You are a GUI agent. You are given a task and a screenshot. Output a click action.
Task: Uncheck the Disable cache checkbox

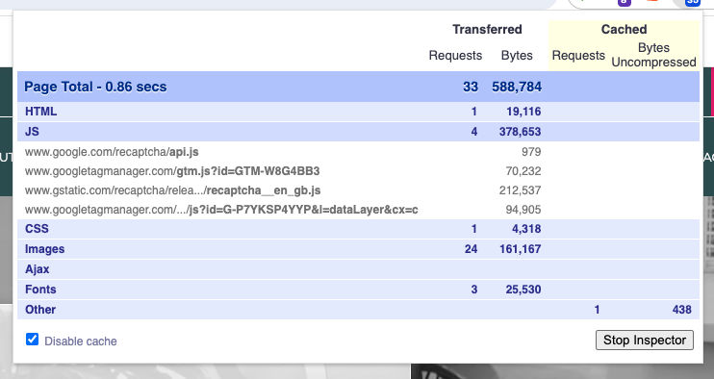click(32, 340)
